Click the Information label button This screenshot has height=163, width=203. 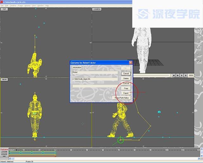[77, 67]
